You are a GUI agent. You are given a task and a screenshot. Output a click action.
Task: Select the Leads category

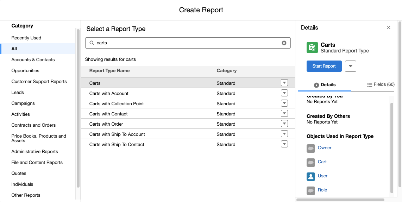coord(18,92)
